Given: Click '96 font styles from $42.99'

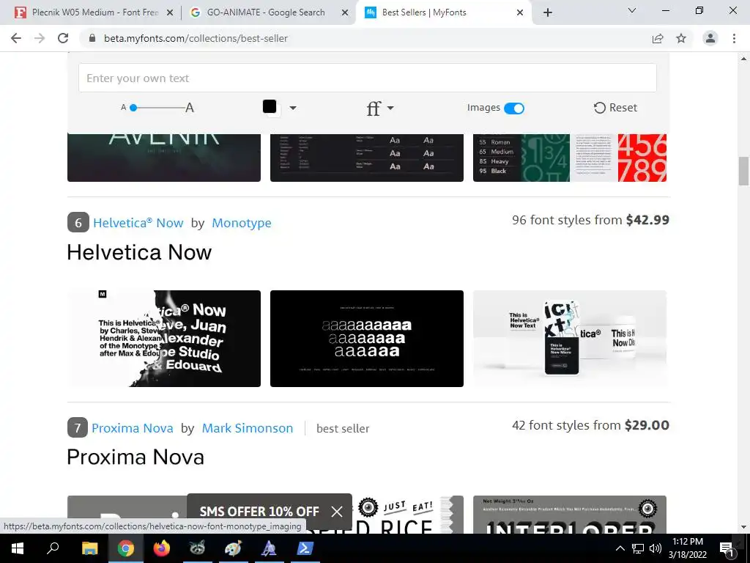Looking at the screenshot, I should click(x=591, y=220).
